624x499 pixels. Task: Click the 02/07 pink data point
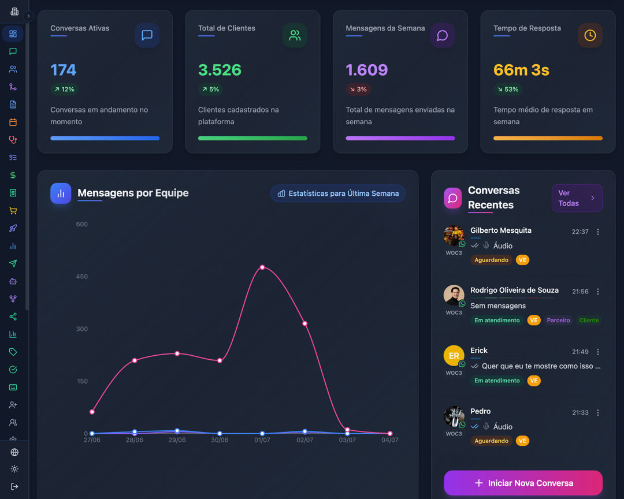tap(305, 323)
